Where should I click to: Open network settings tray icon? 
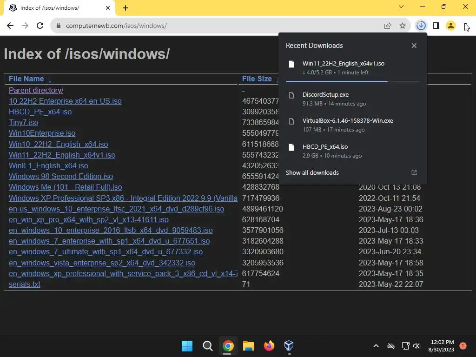[405, 346]
